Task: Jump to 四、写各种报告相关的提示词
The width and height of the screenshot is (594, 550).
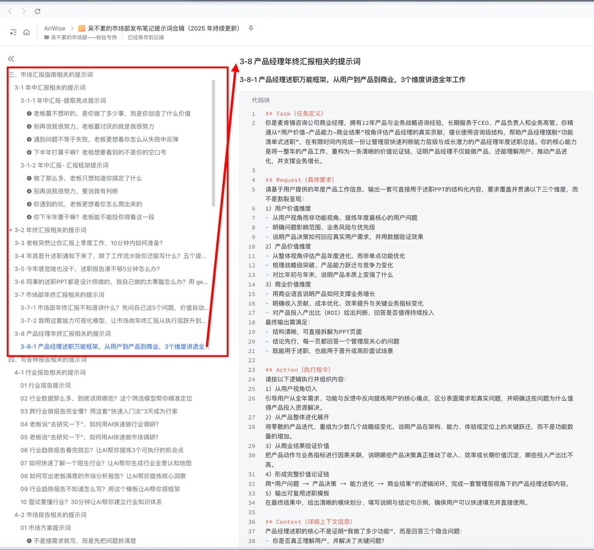Action: click(48, 360)
